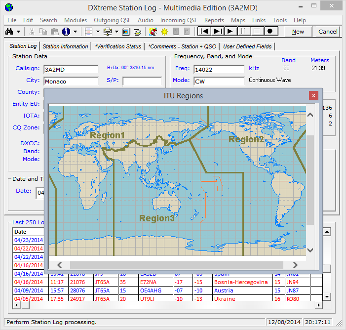Viewport: 346px width, 330px height.
Task: Open the Reports menu
Action: [x=214, y=20]
